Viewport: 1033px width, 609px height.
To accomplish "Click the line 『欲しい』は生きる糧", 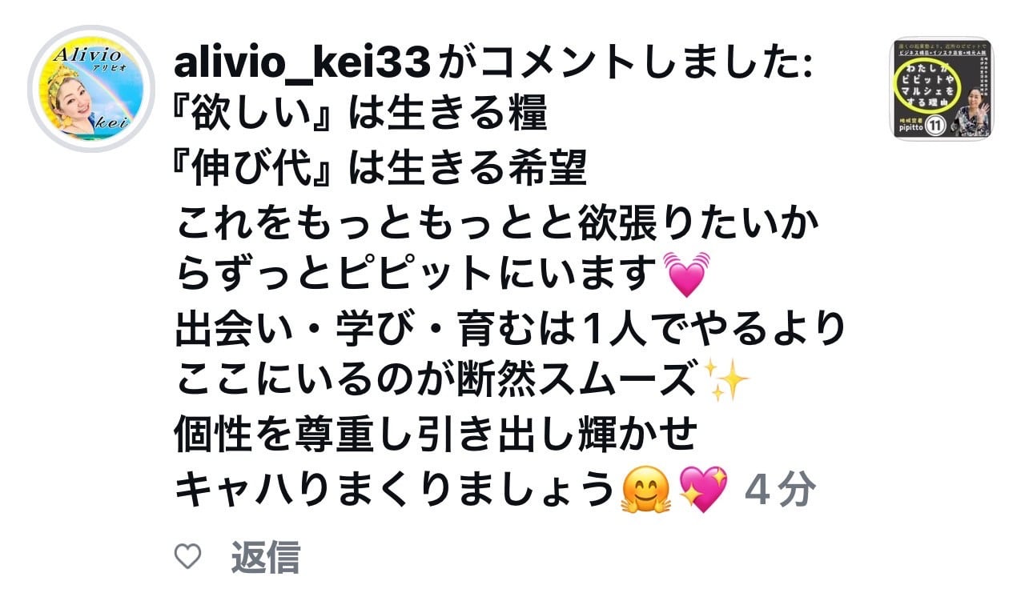I will click(360, 117).
